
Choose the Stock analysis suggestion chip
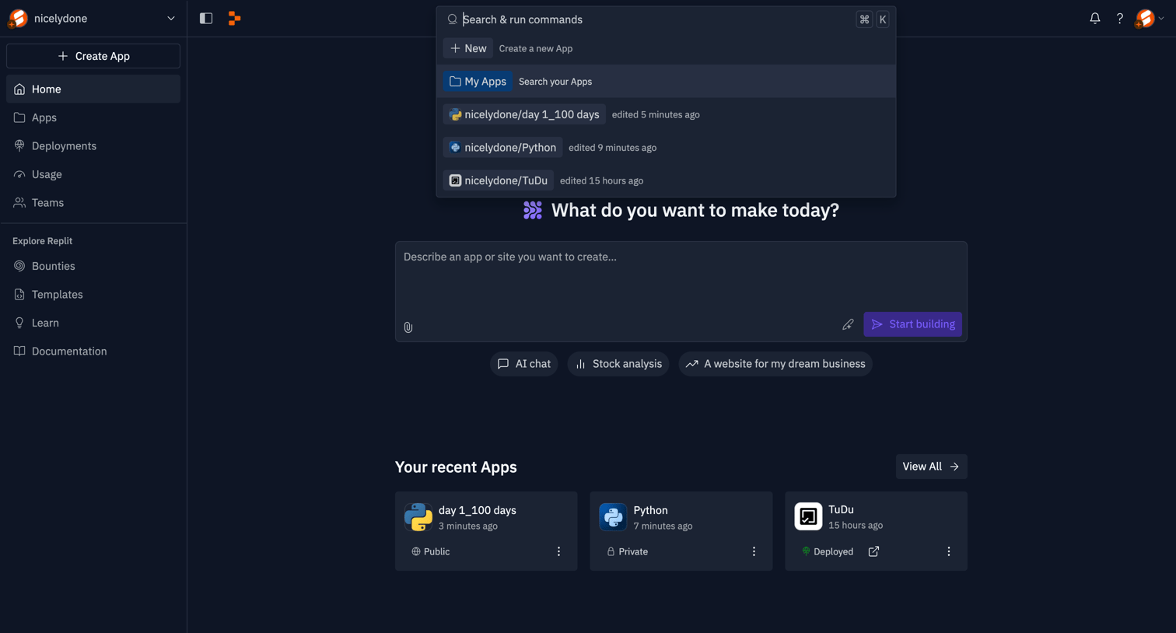click(x=618, y=364)
